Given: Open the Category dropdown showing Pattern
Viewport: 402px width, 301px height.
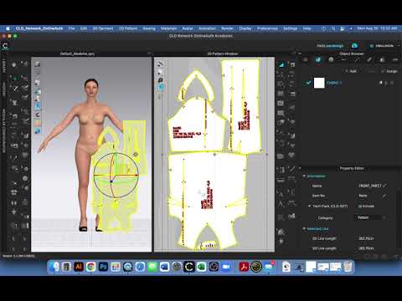Looking at the screenshot, I should pos(371,217).
